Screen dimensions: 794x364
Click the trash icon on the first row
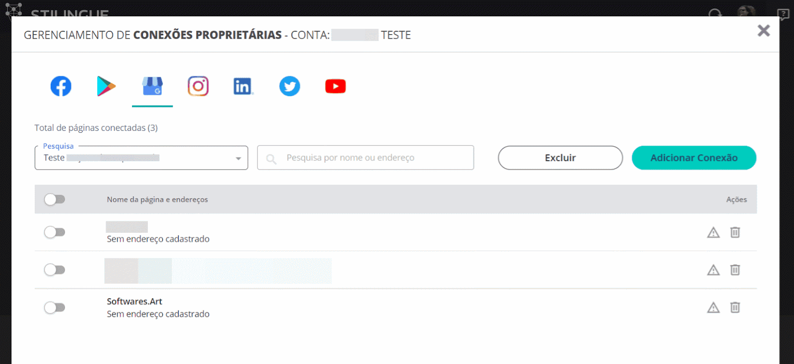pos(735,232)
